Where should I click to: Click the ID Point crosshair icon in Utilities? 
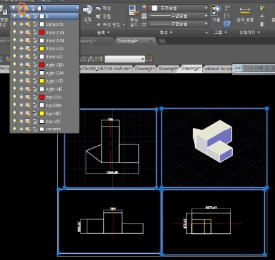(262, 16)
